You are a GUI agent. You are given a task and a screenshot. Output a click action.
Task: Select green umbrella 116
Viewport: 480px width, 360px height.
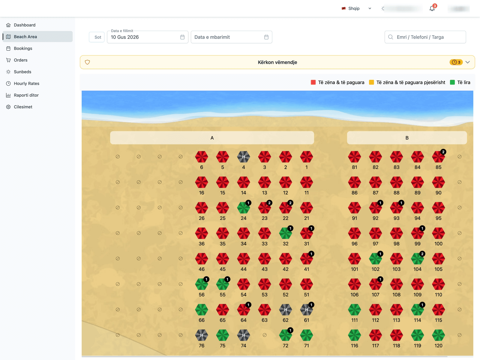(x=355, y=335)
